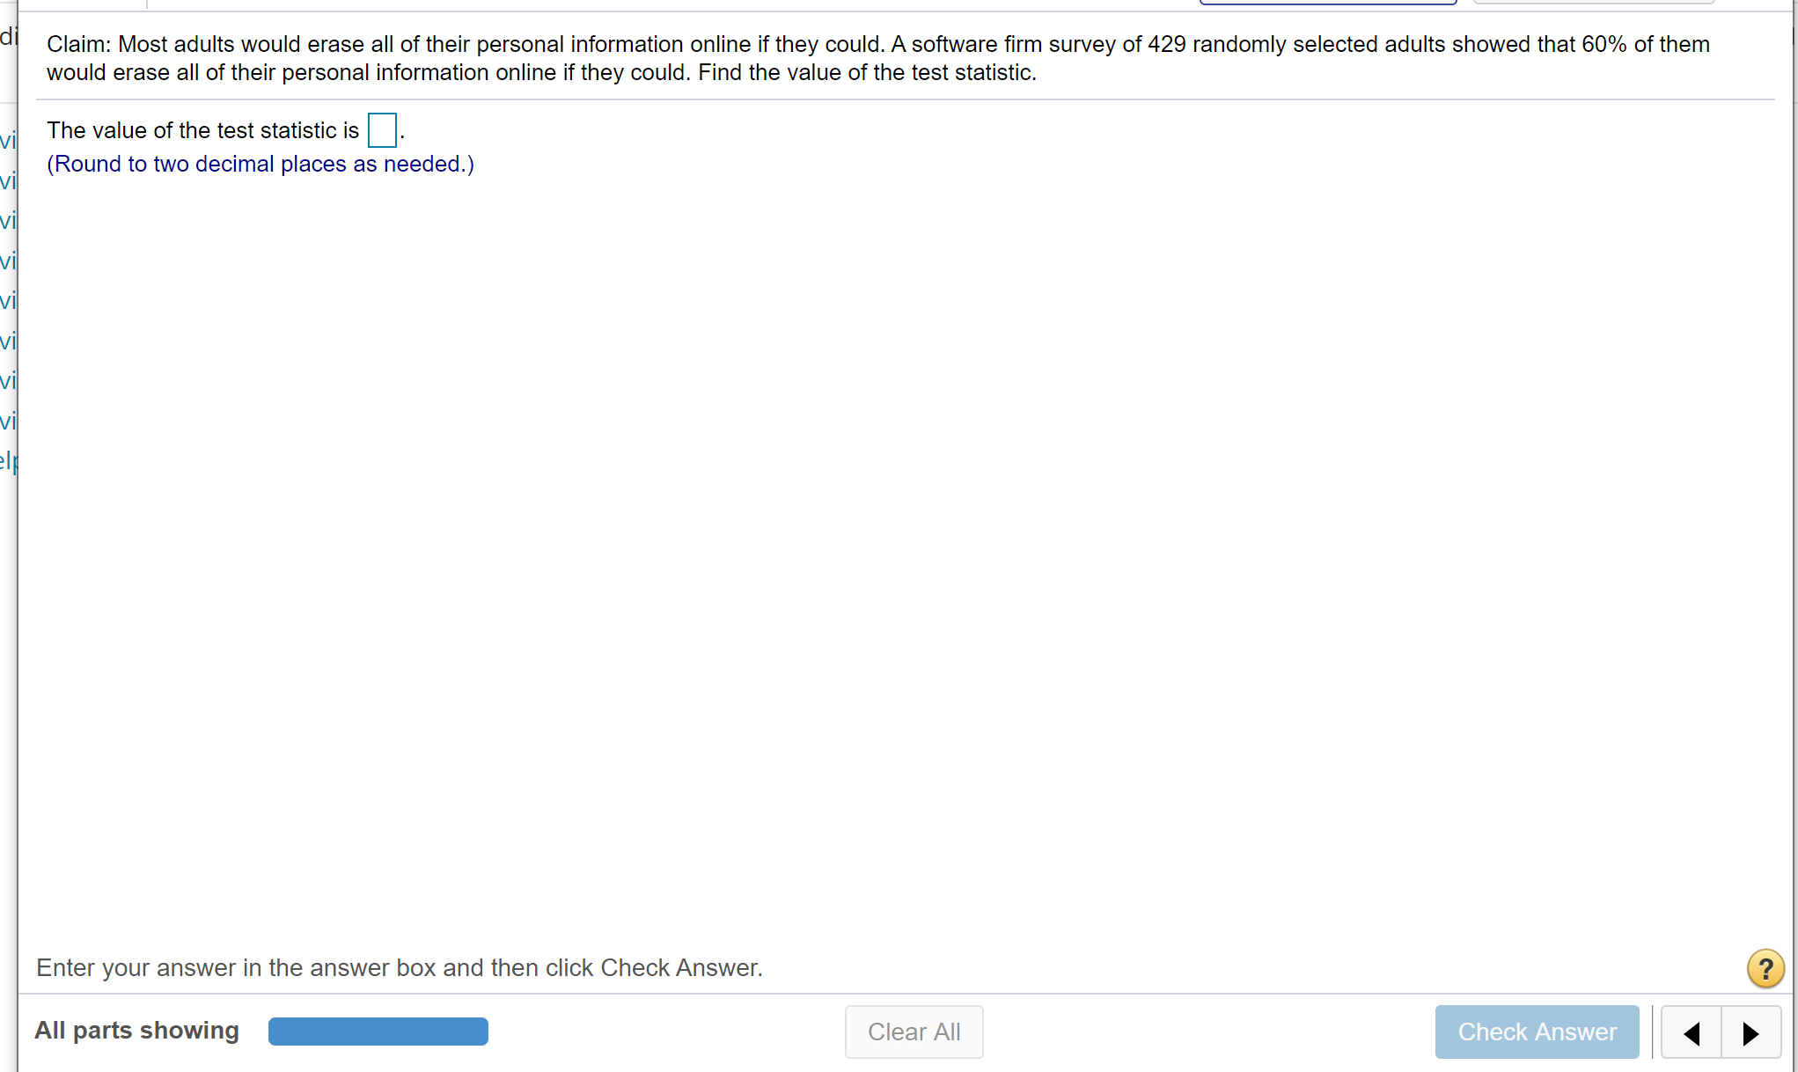This screenshot has width=1798, height=1072.
Task: Open the third 'vi' sidebar link from top
Action: pyautogui.click(x=8, y=220)
